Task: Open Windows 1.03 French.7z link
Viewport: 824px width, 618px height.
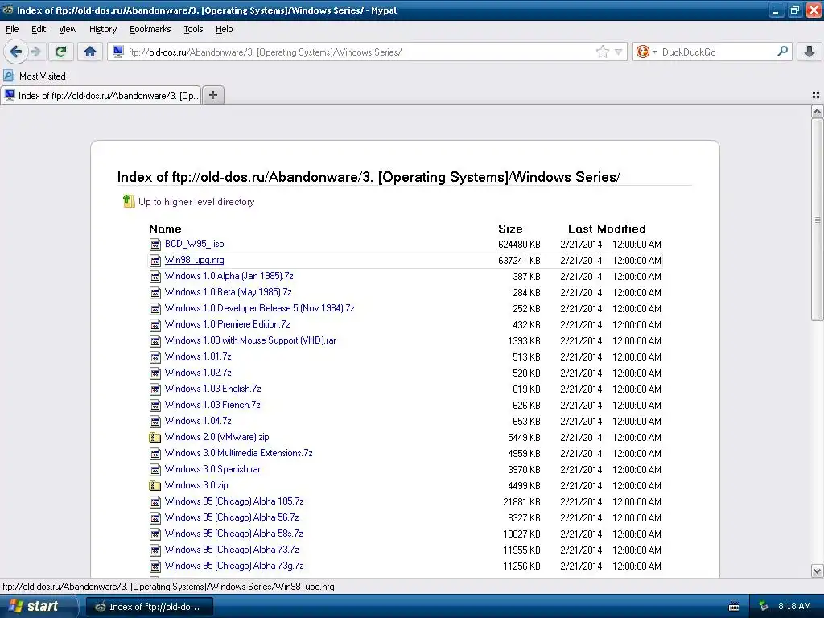Action: pyautogui.click(x=212, y=405)
